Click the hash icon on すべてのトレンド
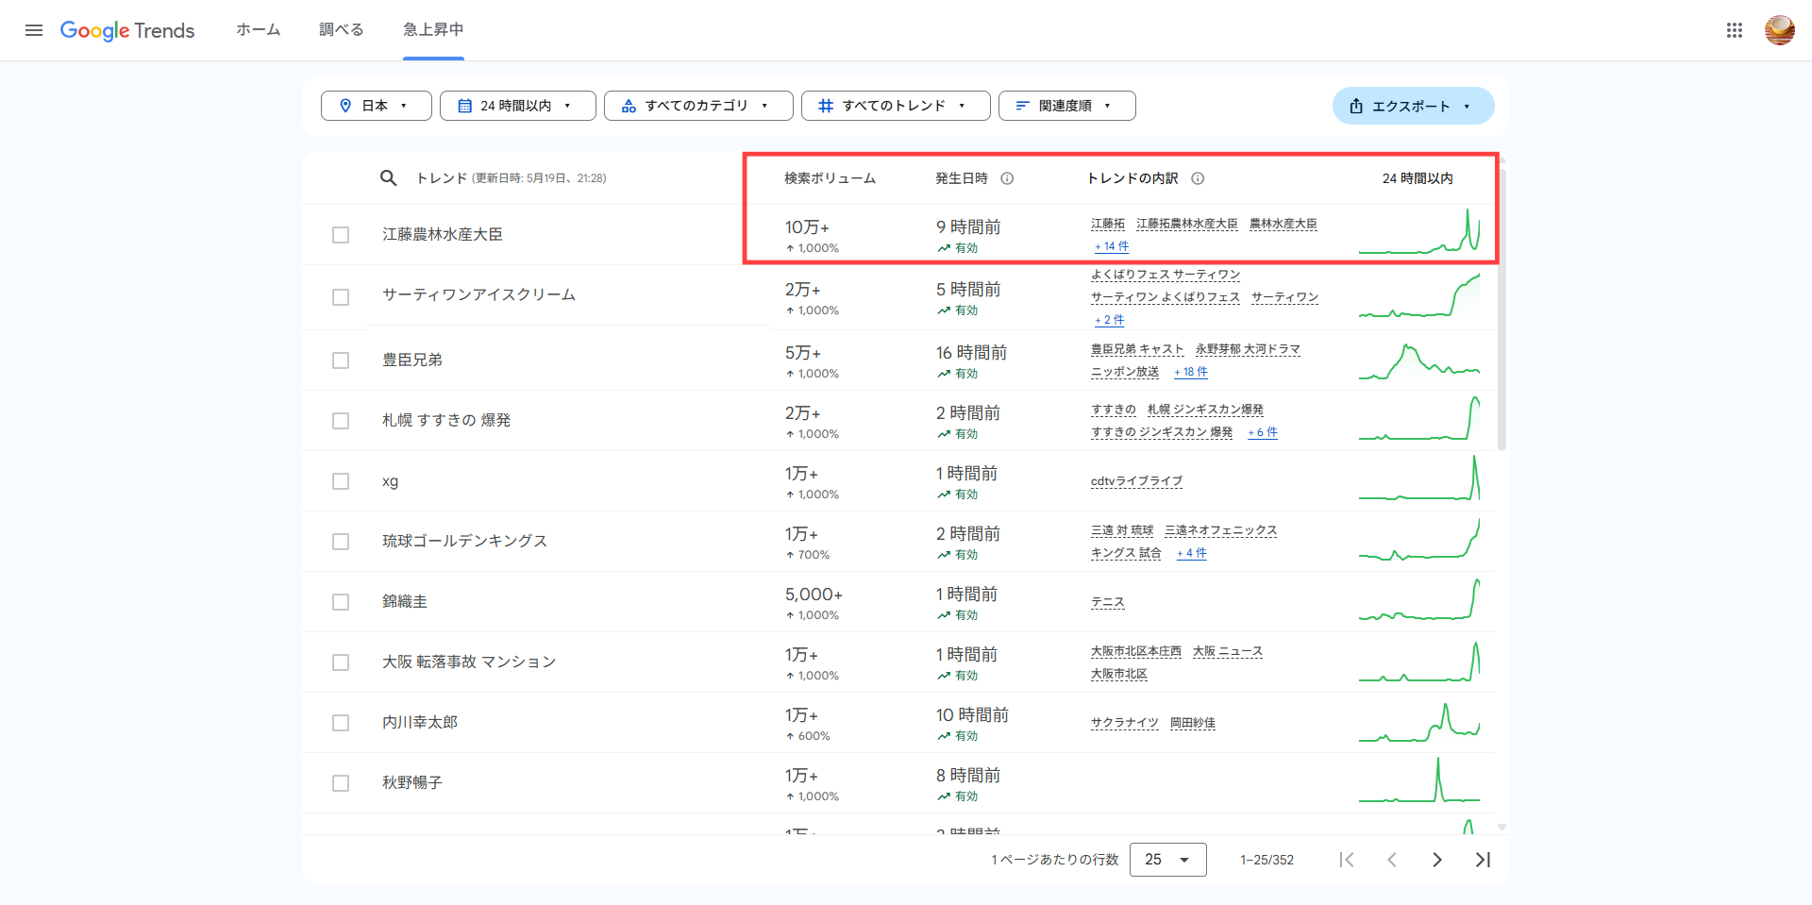The image size is (1812, 905). 826,106
